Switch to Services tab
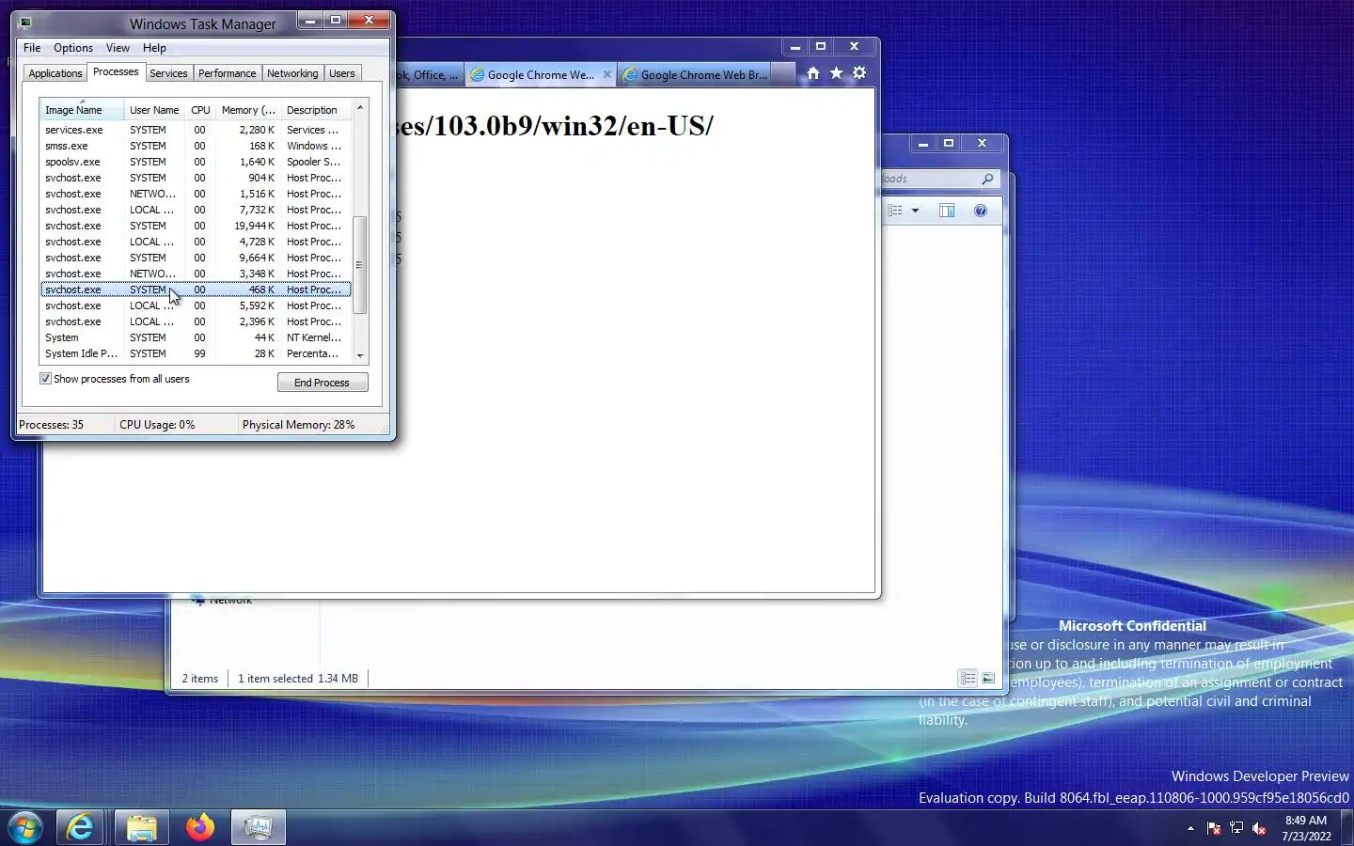This screenshot has height=846, width=1354. pos(168,73)
